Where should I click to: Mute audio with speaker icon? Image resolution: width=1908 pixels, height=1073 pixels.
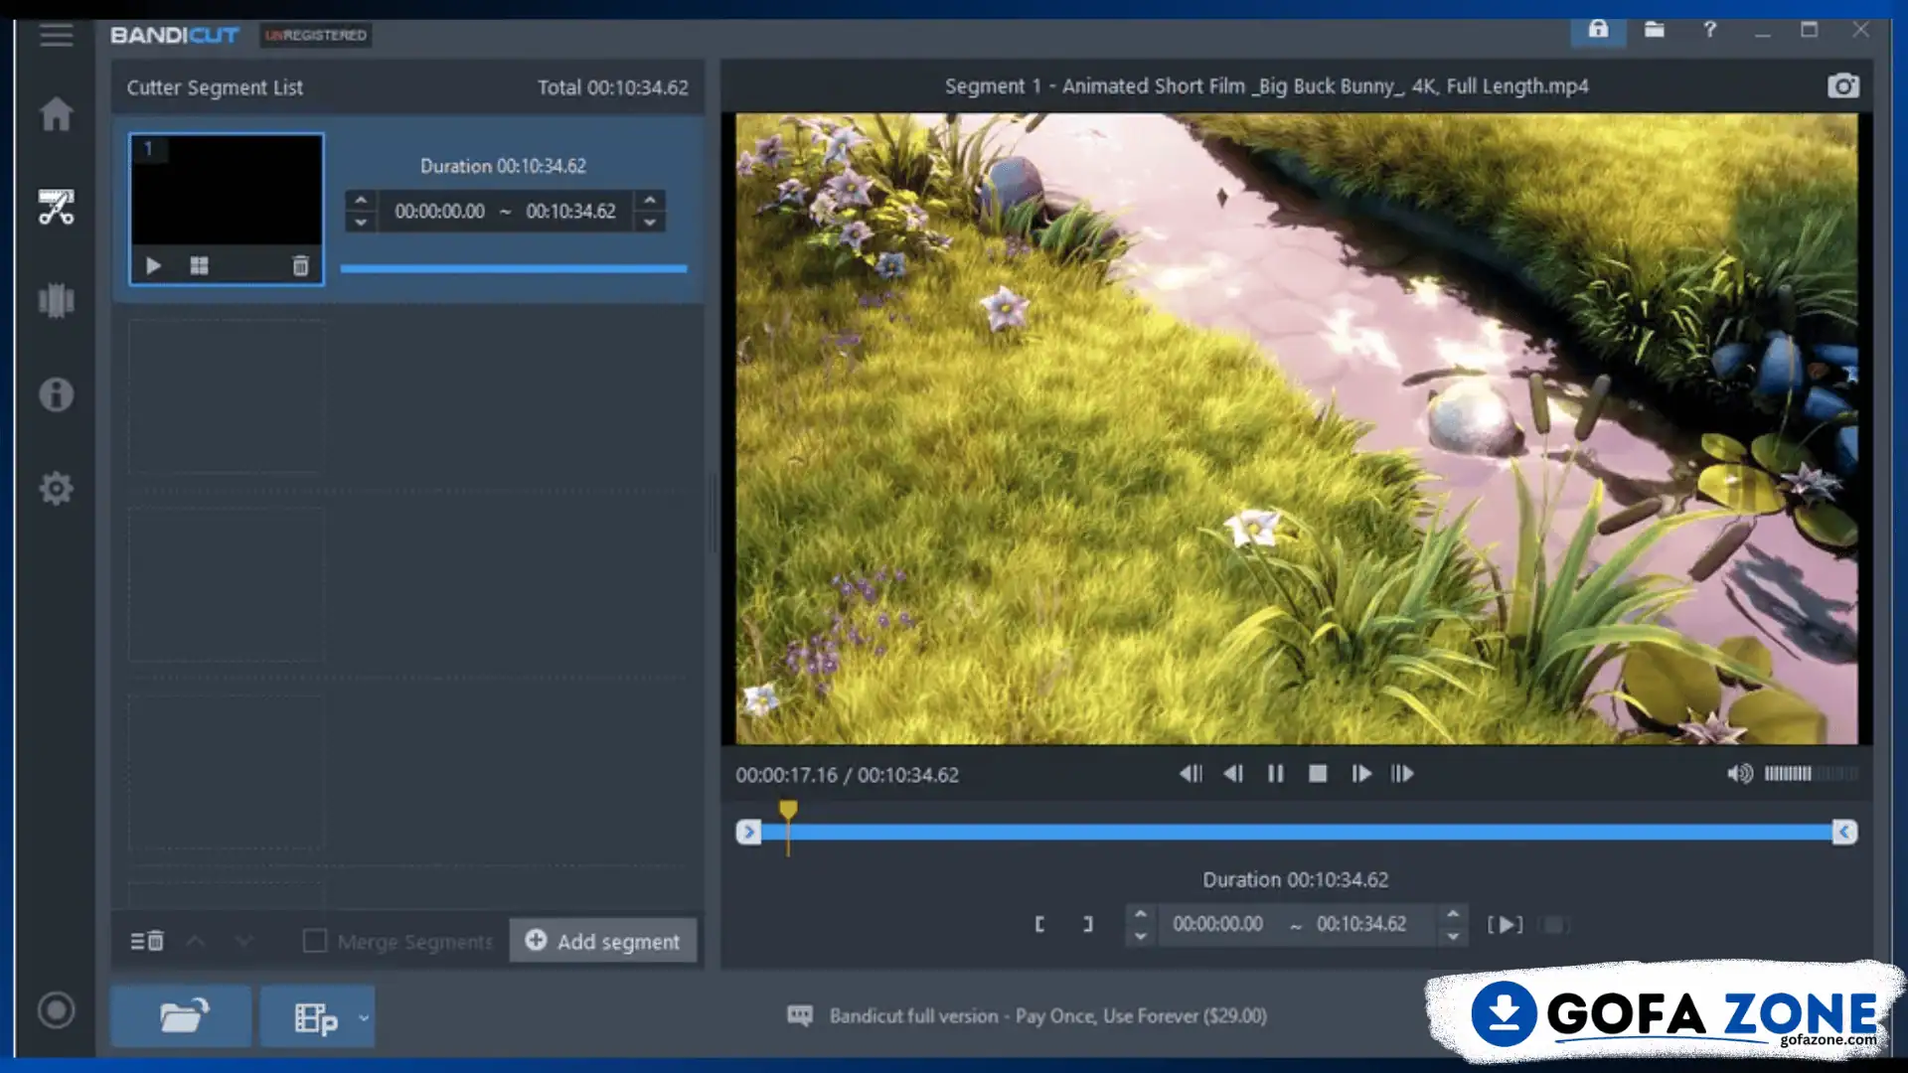pos(1740,774)
